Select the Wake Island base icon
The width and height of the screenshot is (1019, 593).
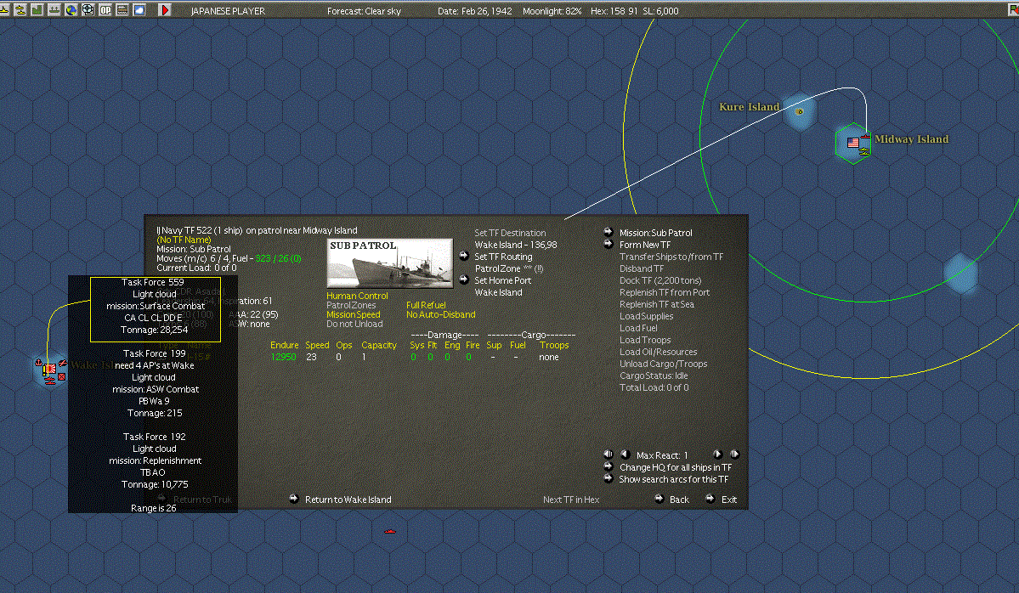click(50, 370)
